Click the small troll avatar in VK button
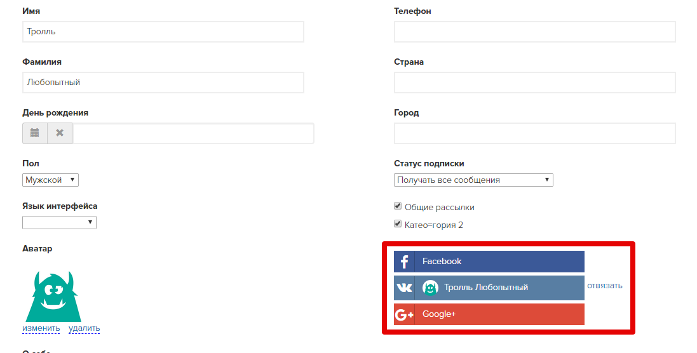The height and width of the screenshot is (353, 697). pyautogui.click(x=430, y=288)
